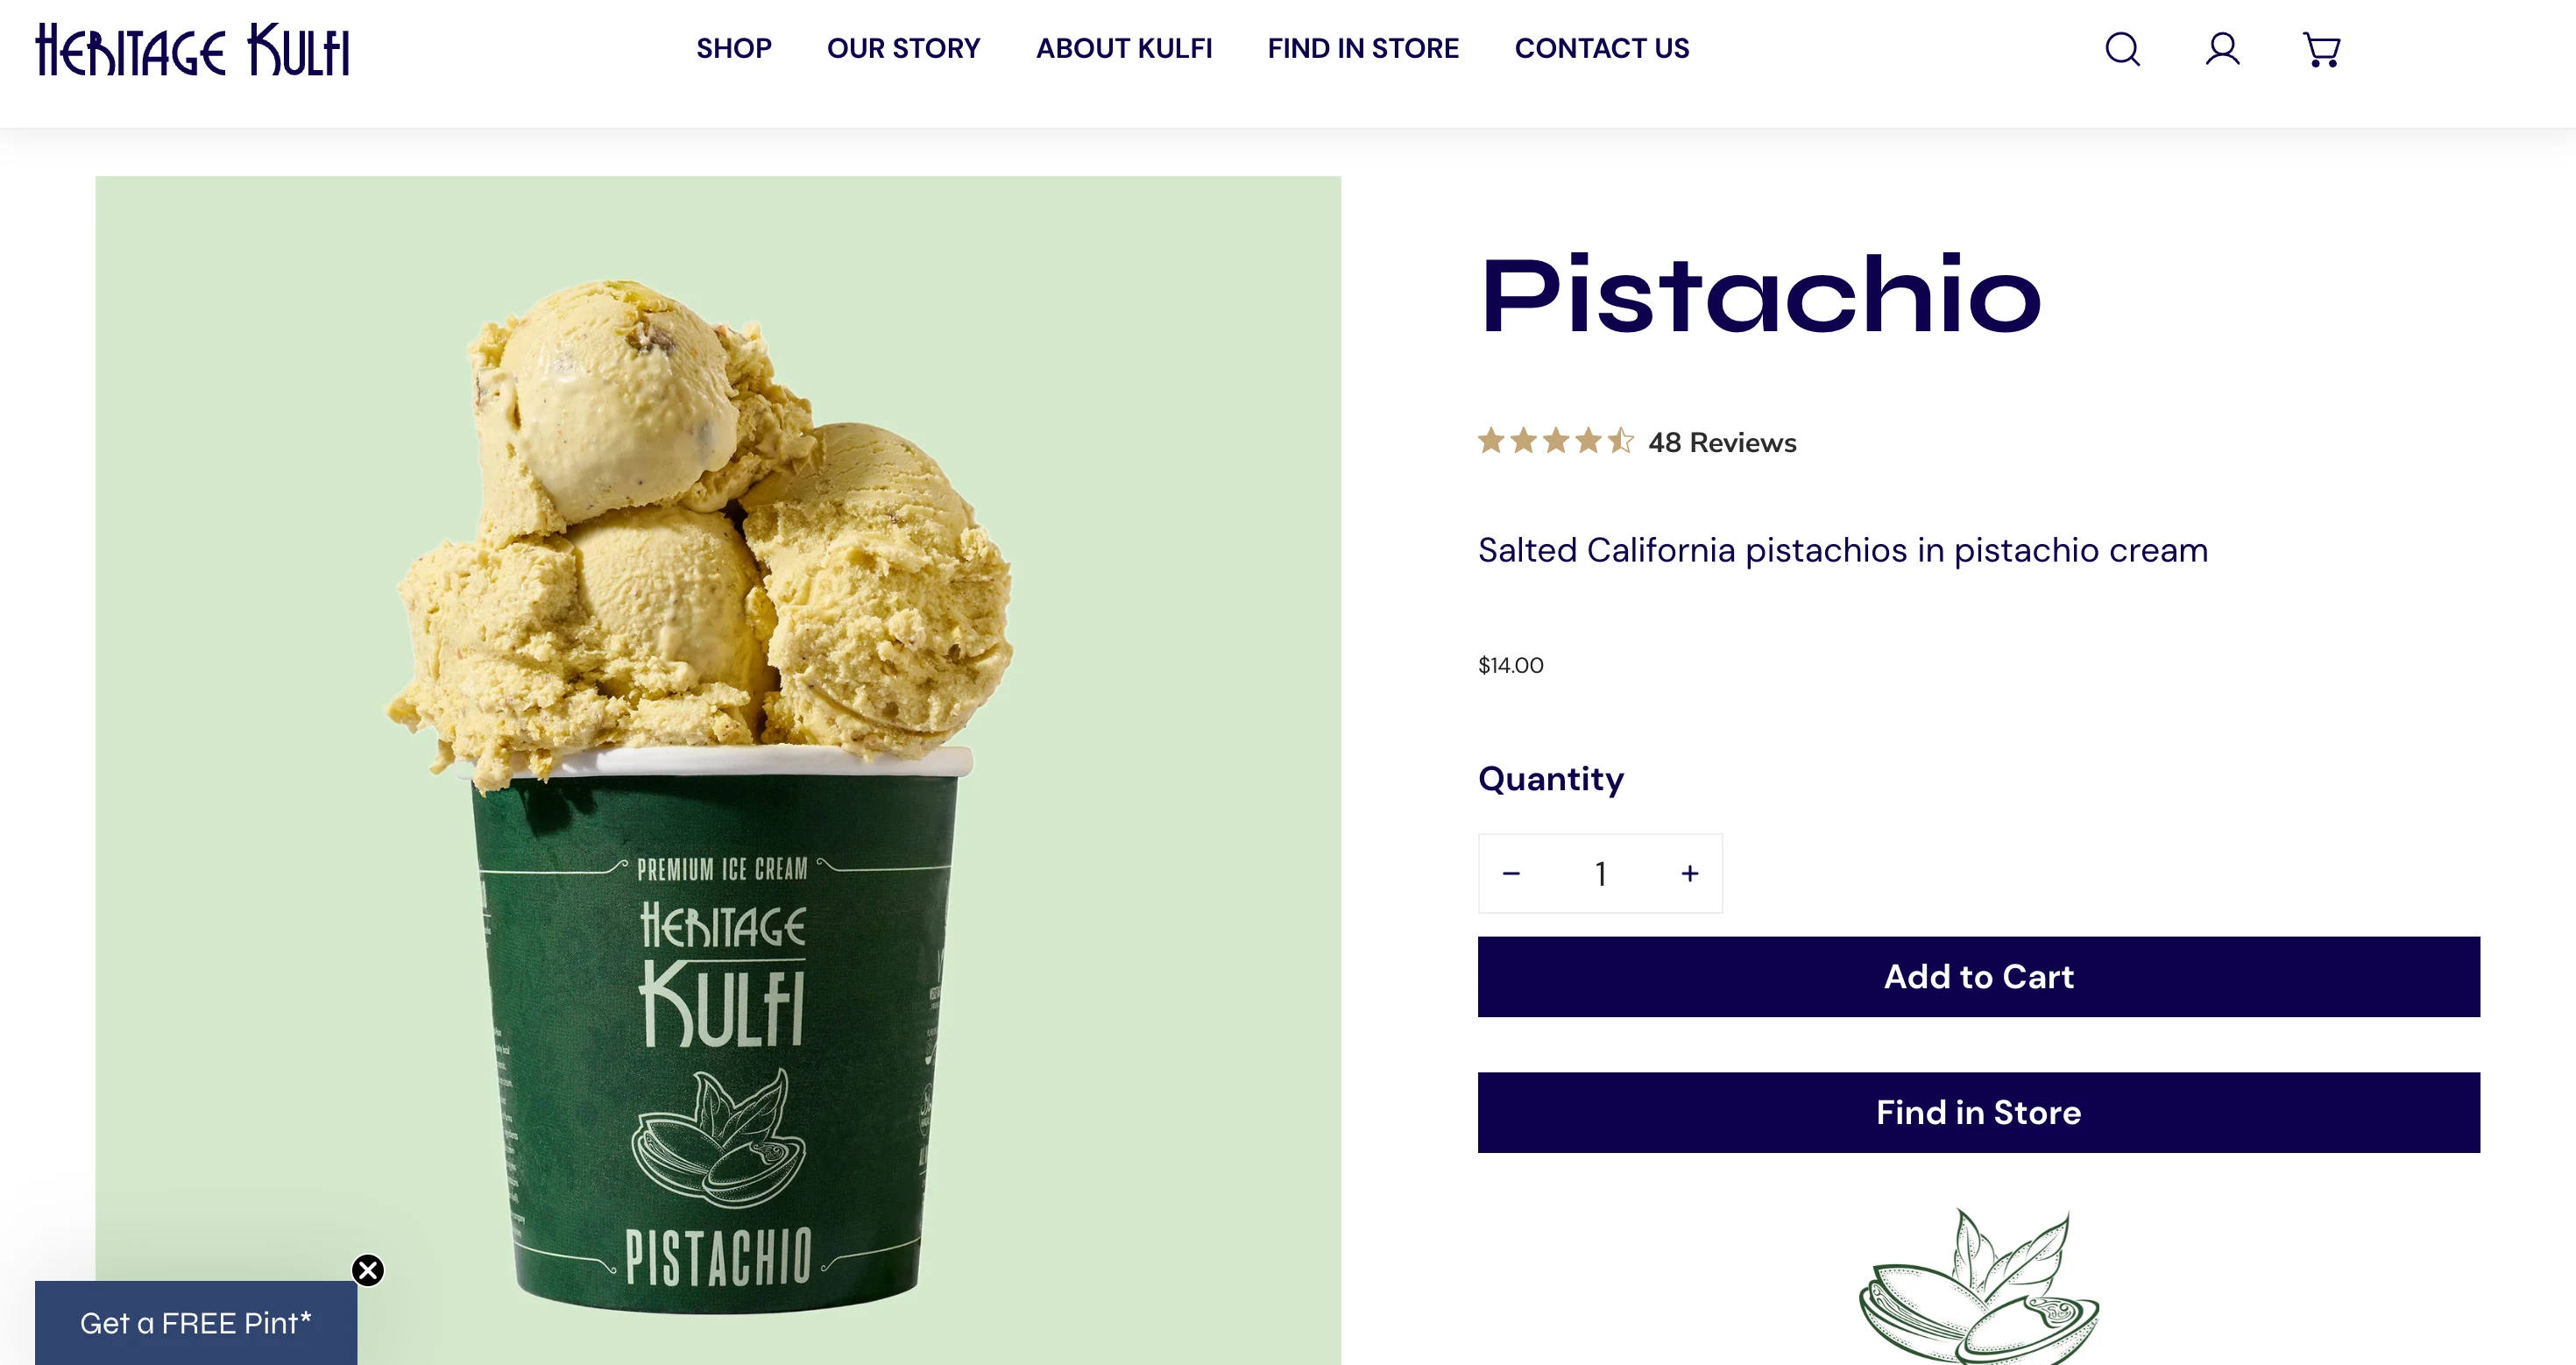Open the 48 Reviews link

(1722, 442)
